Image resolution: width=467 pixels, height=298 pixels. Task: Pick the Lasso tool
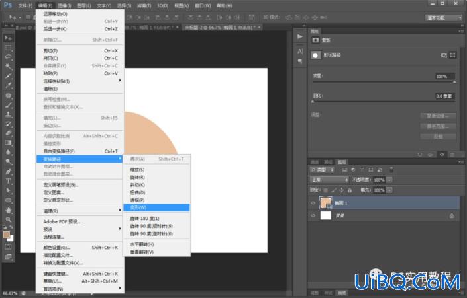coord(9,57)
